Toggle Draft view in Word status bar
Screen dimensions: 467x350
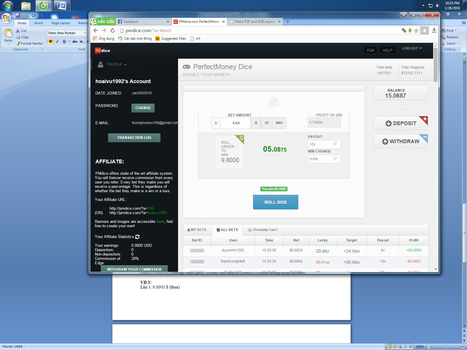pyautogui.click(x=411, y=347)
